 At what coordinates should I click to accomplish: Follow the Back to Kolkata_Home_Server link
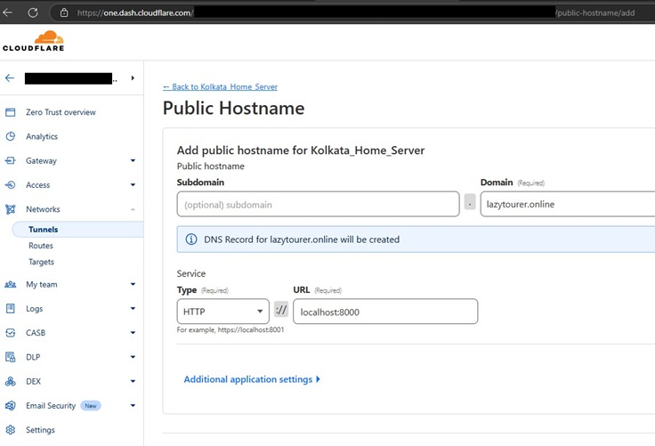(x=220, y=87)
